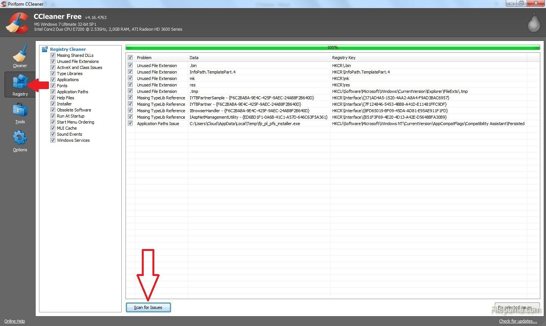Viewport: 546px width, 326px height.
Task: Toggle Installer checkbox
Action: [53, 104]
